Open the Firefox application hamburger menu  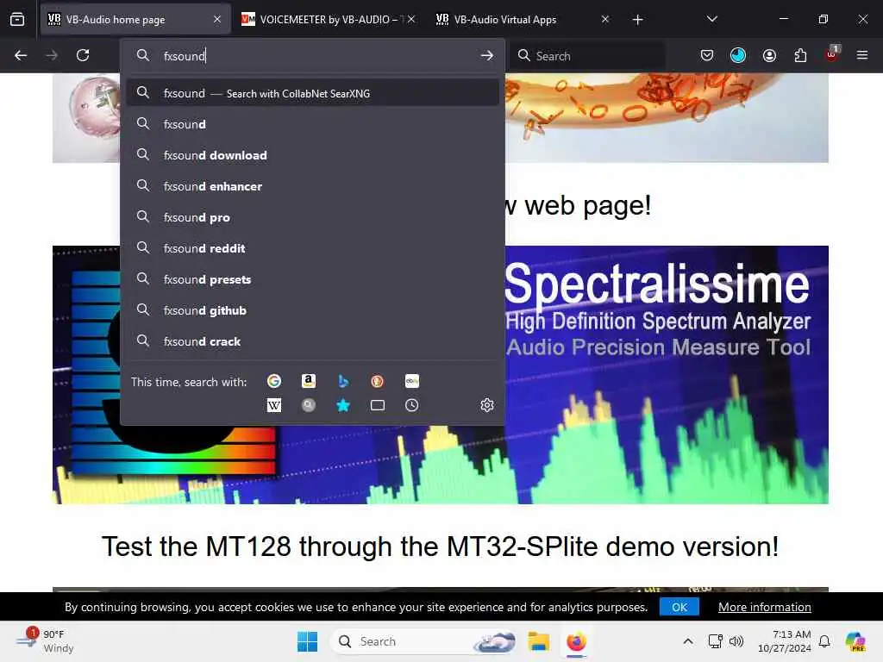coord(862,55)
